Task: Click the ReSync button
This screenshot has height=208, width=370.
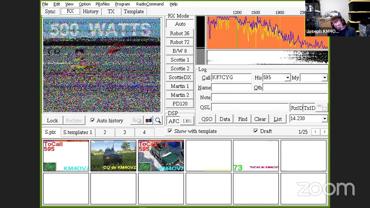Action: [x=74, y=120]
